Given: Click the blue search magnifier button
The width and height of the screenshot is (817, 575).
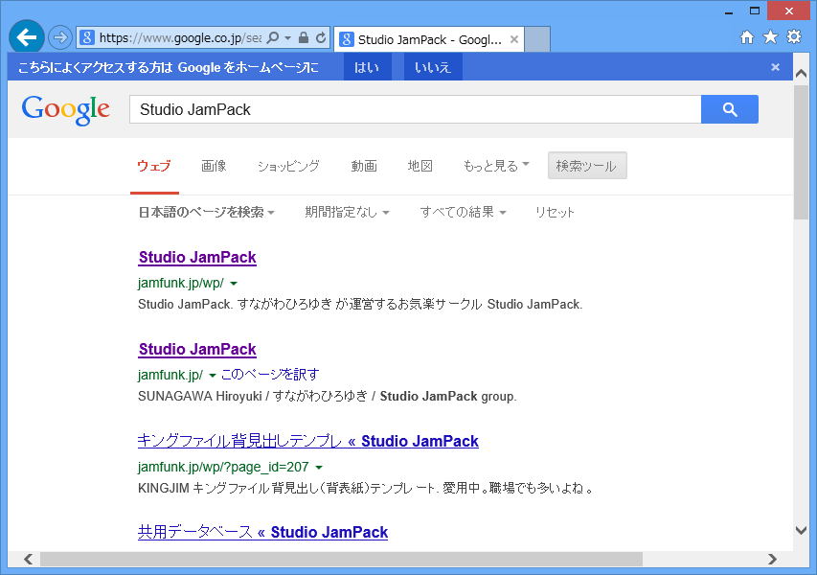Looking at the screenshot, I should pos(730,109).
